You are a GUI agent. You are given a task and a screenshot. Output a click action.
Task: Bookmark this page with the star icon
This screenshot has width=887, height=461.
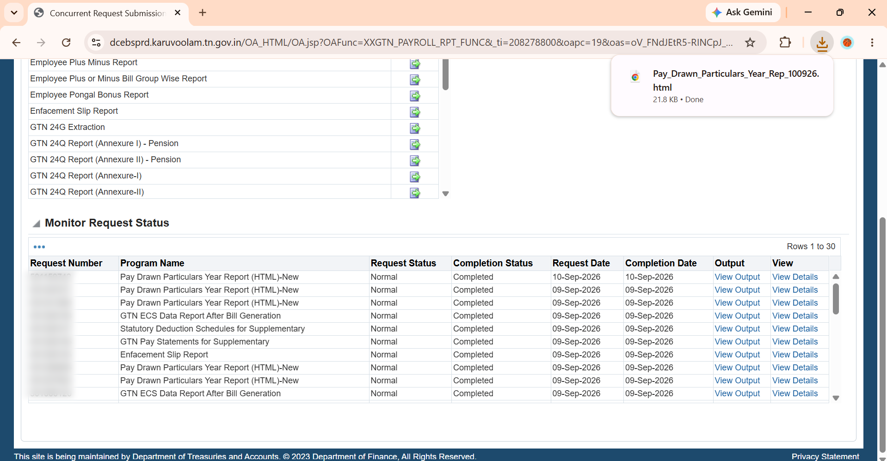coord(750,43)
